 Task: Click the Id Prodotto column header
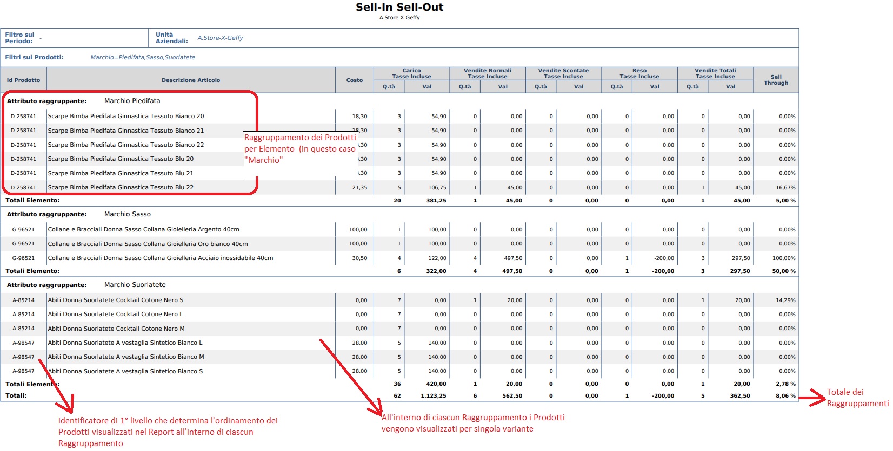coord(23,80)
